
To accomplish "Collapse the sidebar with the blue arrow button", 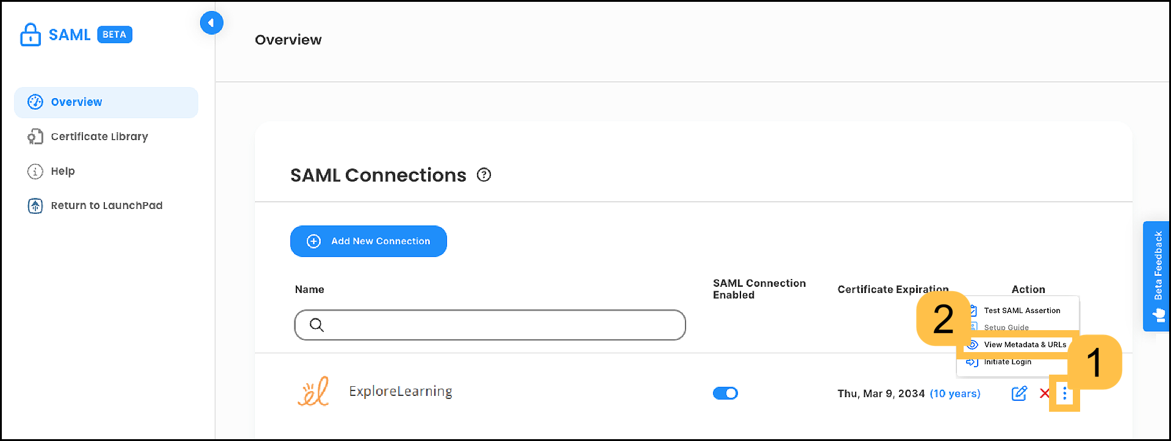I will point(212,23).
